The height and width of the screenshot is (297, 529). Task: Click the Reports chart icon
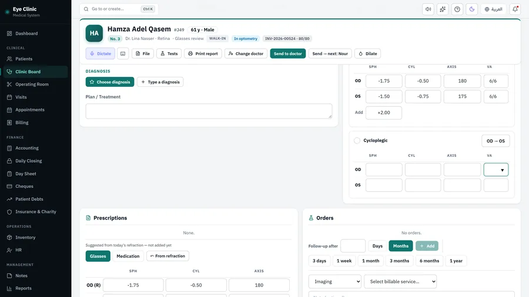tap(9, 288)
